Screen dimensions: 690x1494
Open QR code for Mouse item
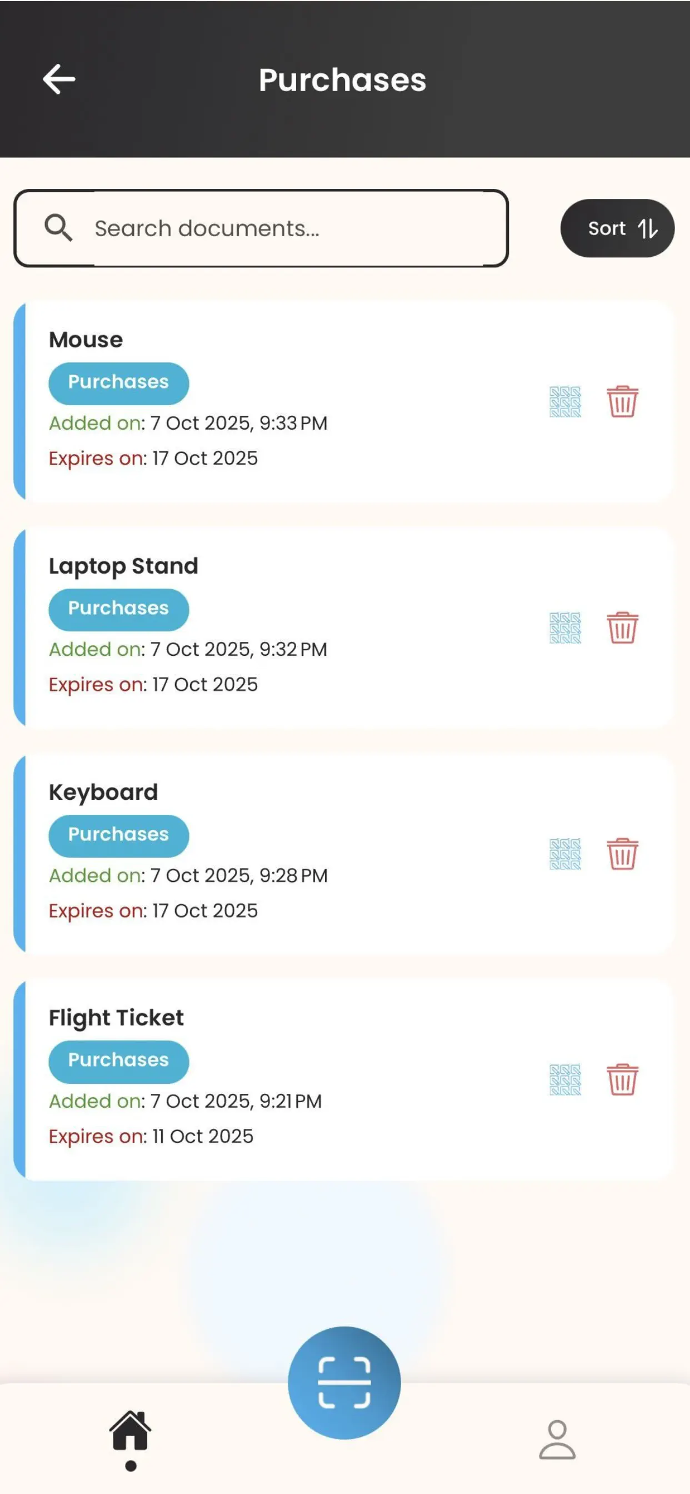565,401
